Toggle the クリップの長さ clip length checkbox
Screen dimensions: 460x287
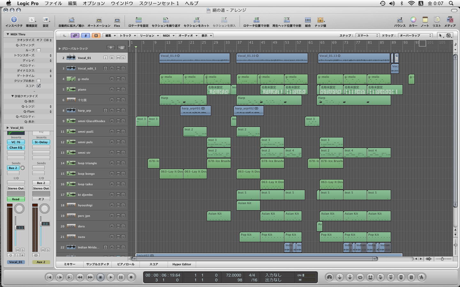coord(39,81)
